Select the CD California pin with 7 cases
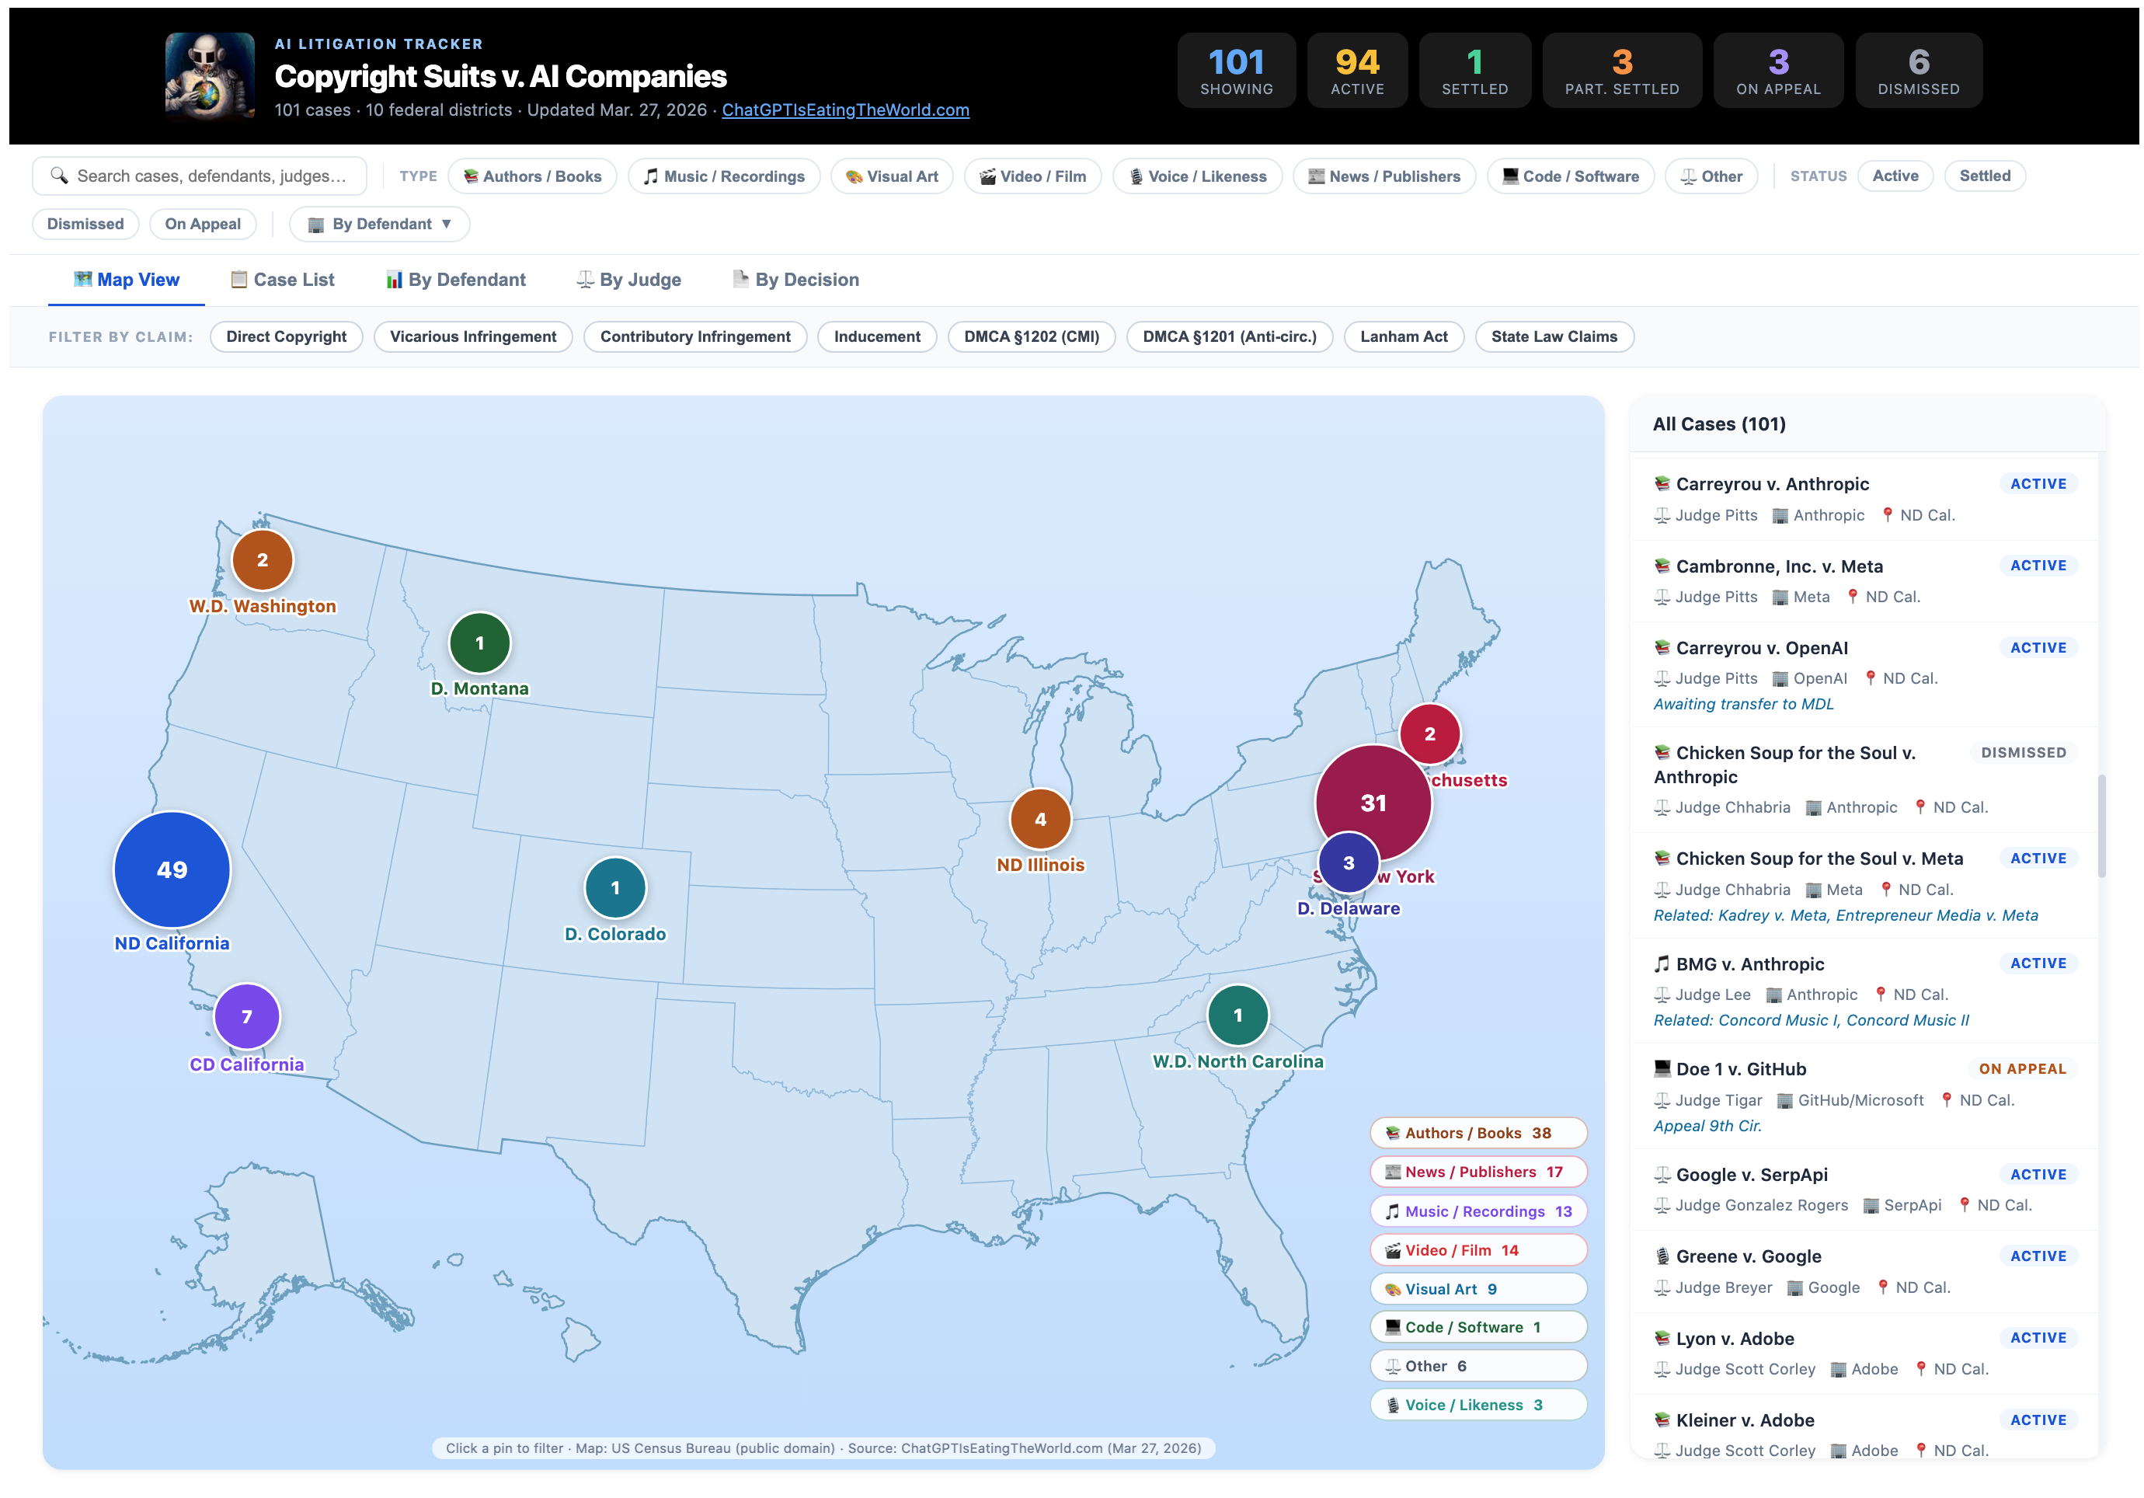Viewport: 2144px width, 1498px height. pyautogui.click(x=246, y=1016)
